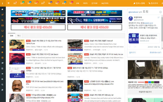Open the Werewolf movie poster thumbnail
Image resolution: width=163 pixels, height=102 pixels.
(75, 45)
